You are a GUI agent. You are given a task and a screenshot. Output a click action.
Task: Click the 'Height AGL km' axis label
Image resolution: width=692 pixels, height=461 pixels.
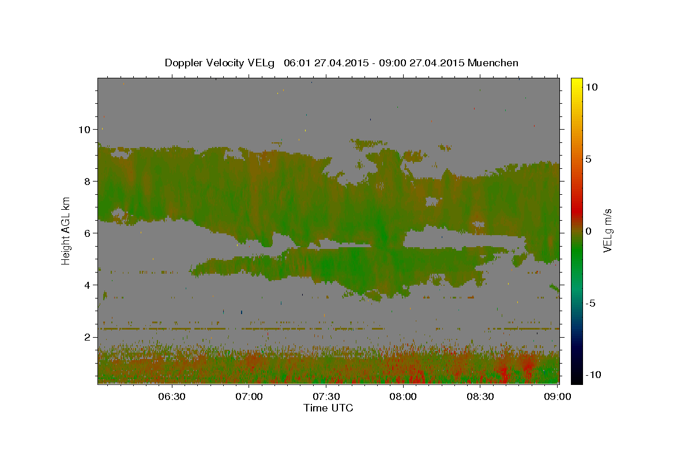[x=66, y=231]
